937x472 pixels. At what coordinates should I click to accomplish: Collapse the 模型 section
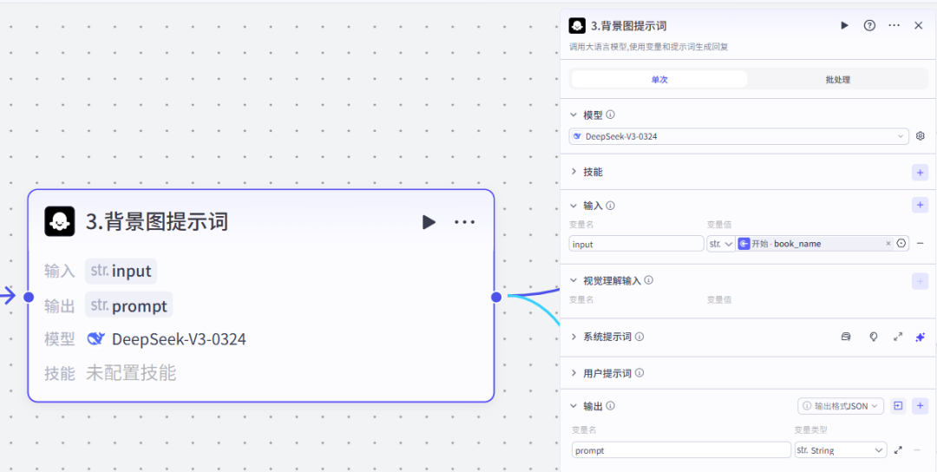tap(573, 115)
